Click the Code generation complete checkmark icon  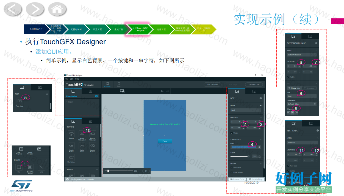point(67,179)
